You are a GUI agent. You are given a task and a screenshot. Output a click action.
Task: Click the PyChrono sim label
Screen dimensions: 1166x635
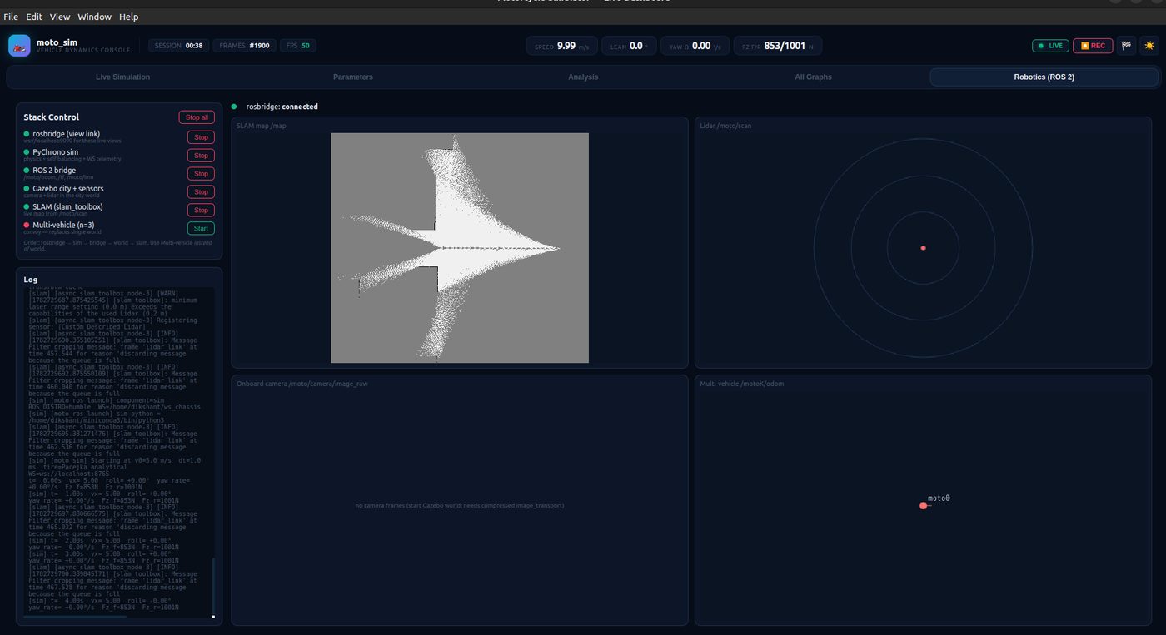tap(56, 152)
